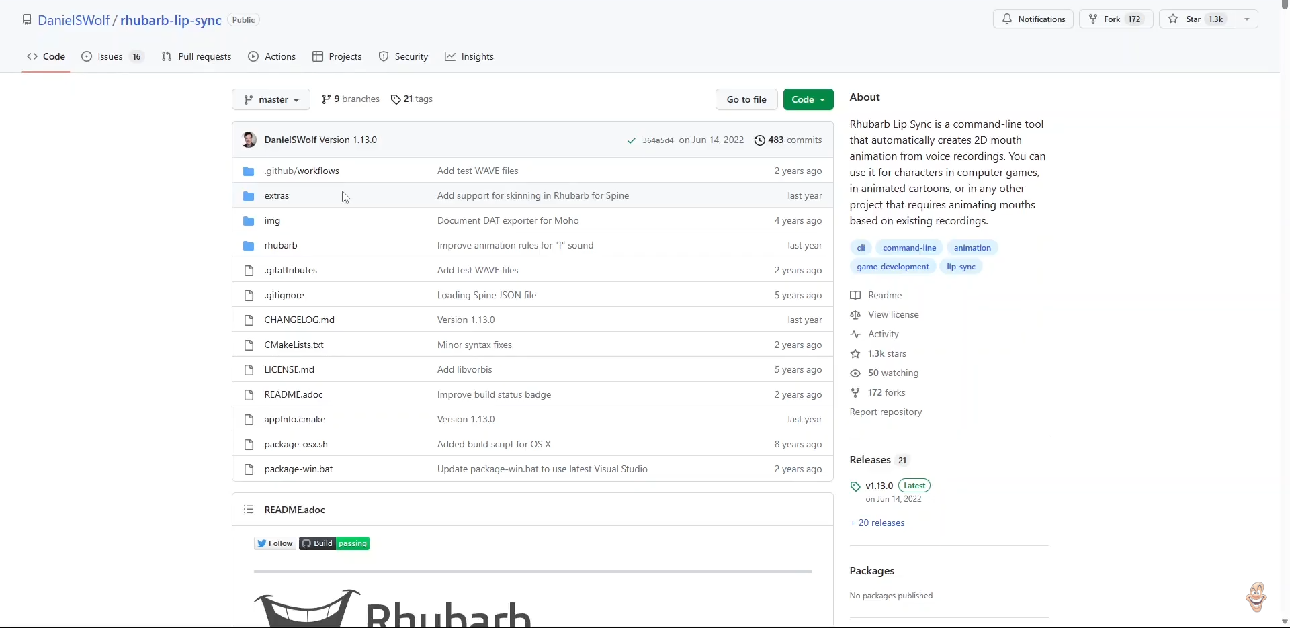Screen dimensions: 1290x628
Task: Open the Pull requests tab
Action: point(197,56)
